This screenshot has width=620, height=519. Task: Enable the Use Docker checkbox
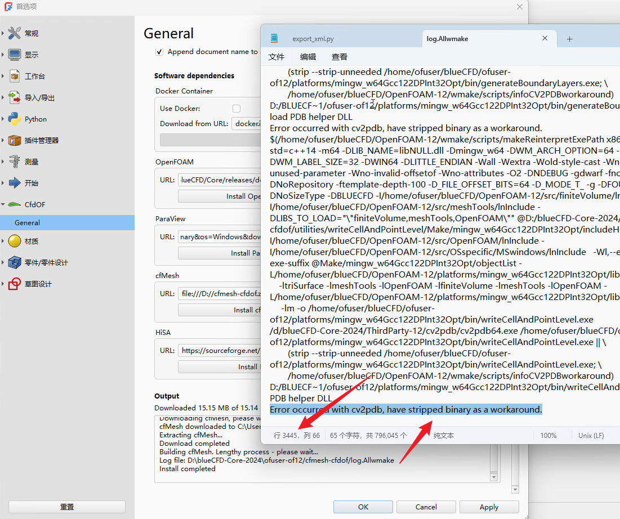pos(237,108)
